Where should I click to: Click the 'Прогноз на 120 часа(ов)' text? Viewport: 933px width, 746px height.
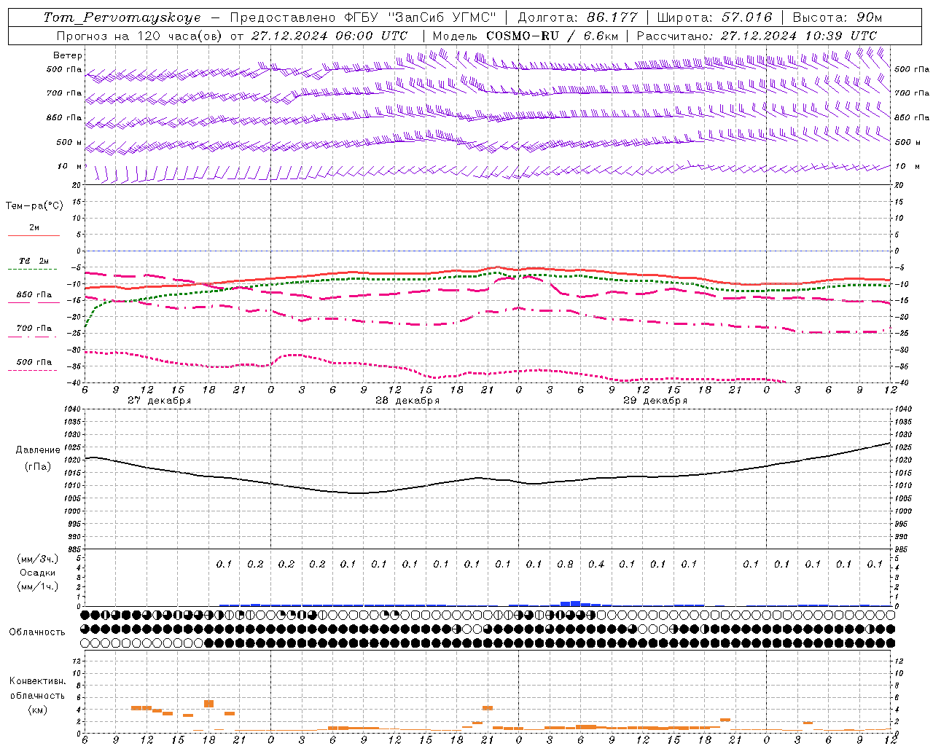tap(138, 36)
